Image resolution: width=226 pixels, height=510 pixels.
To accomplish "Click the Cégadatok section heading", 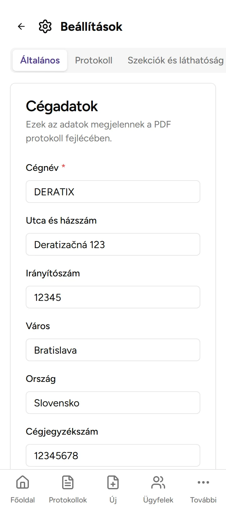I will 62,106.
